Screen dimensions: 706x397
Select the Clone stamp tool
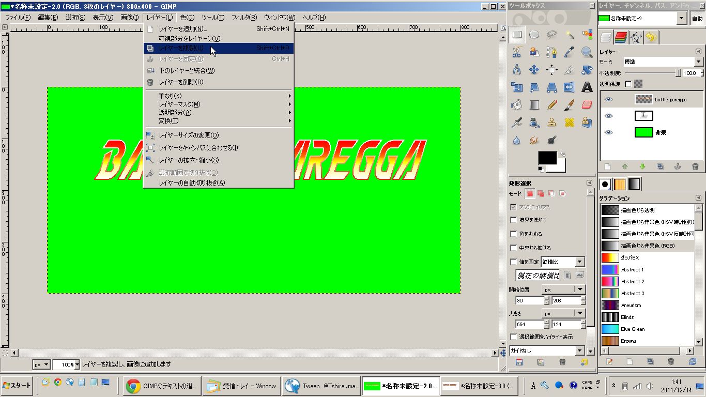[551, 123]
